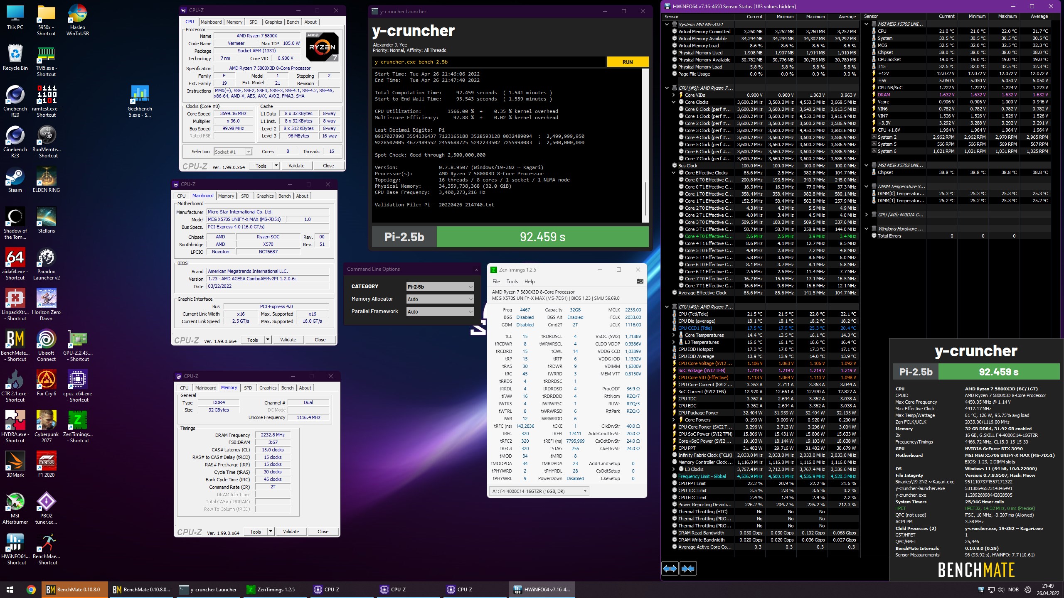1064x598 pixels.
Task: Click the Close button in the CPU-Z Mainboard window
Action: (x=320, y=340)
